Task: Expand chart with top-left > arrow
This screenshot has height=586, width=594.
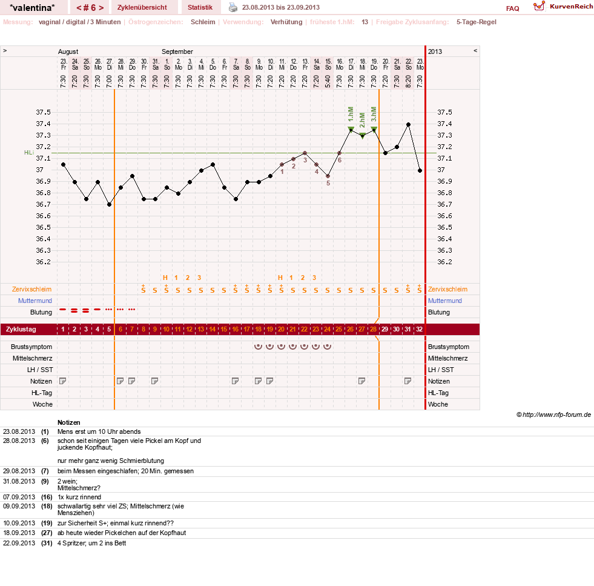Action: coord(5,50)
